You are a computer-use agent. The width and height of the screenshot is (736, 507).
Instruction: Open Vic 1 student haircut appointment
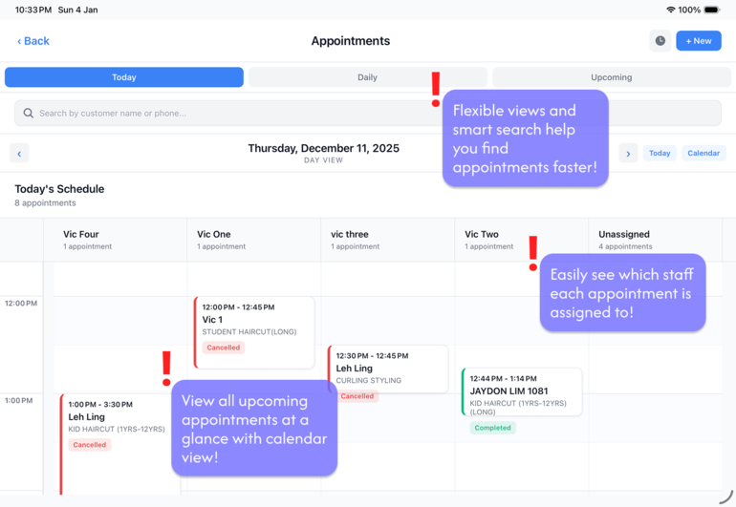[254, 330]
